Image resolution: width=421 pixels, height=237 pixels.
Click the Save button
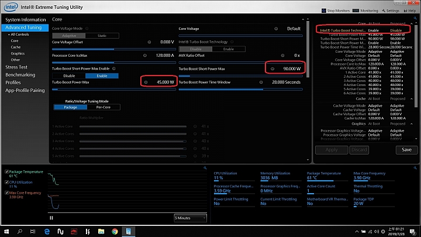[x=406, y=150]
